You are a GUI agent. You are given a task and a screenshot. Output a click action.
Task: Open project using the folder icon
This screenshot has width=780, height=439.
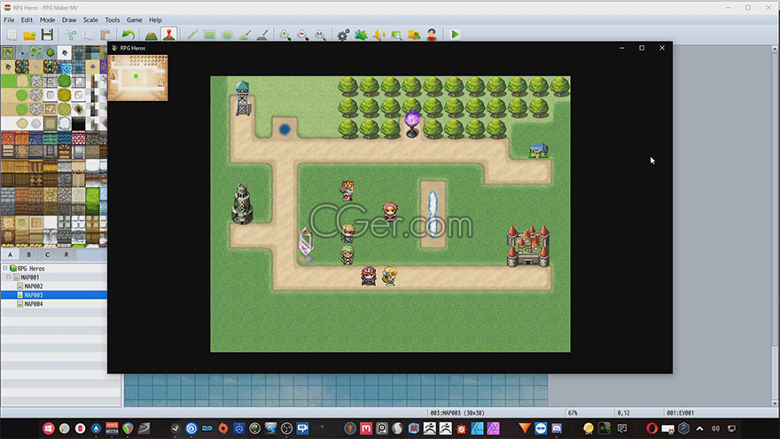coord(29,35)
